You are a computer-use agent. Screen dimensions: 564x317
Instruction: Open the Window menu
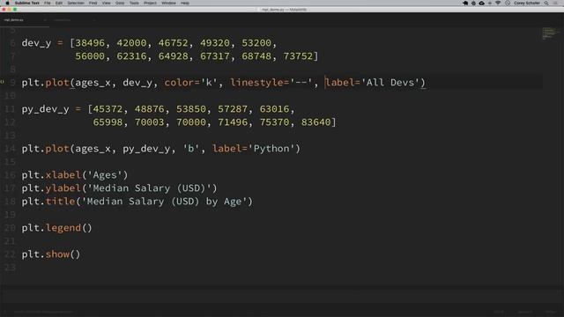pyautogui.click(x=168, y=3)
